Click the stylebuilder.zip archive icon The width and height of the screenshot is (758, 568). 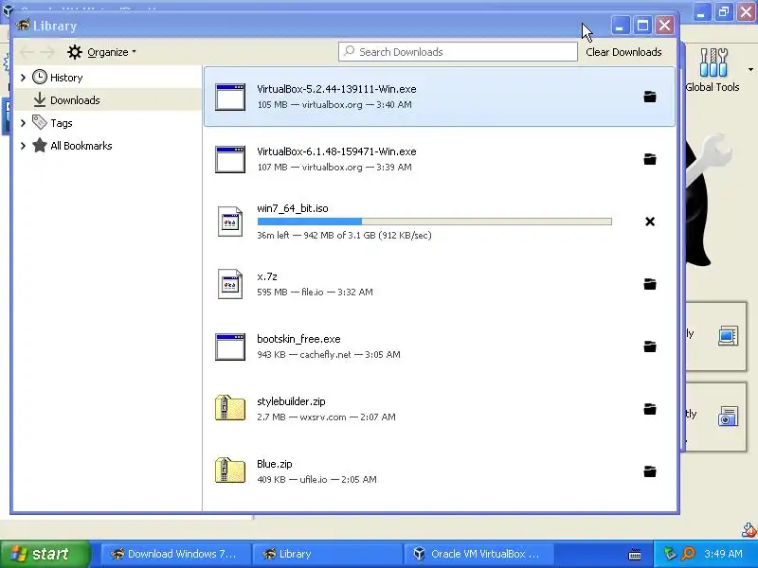230,408
